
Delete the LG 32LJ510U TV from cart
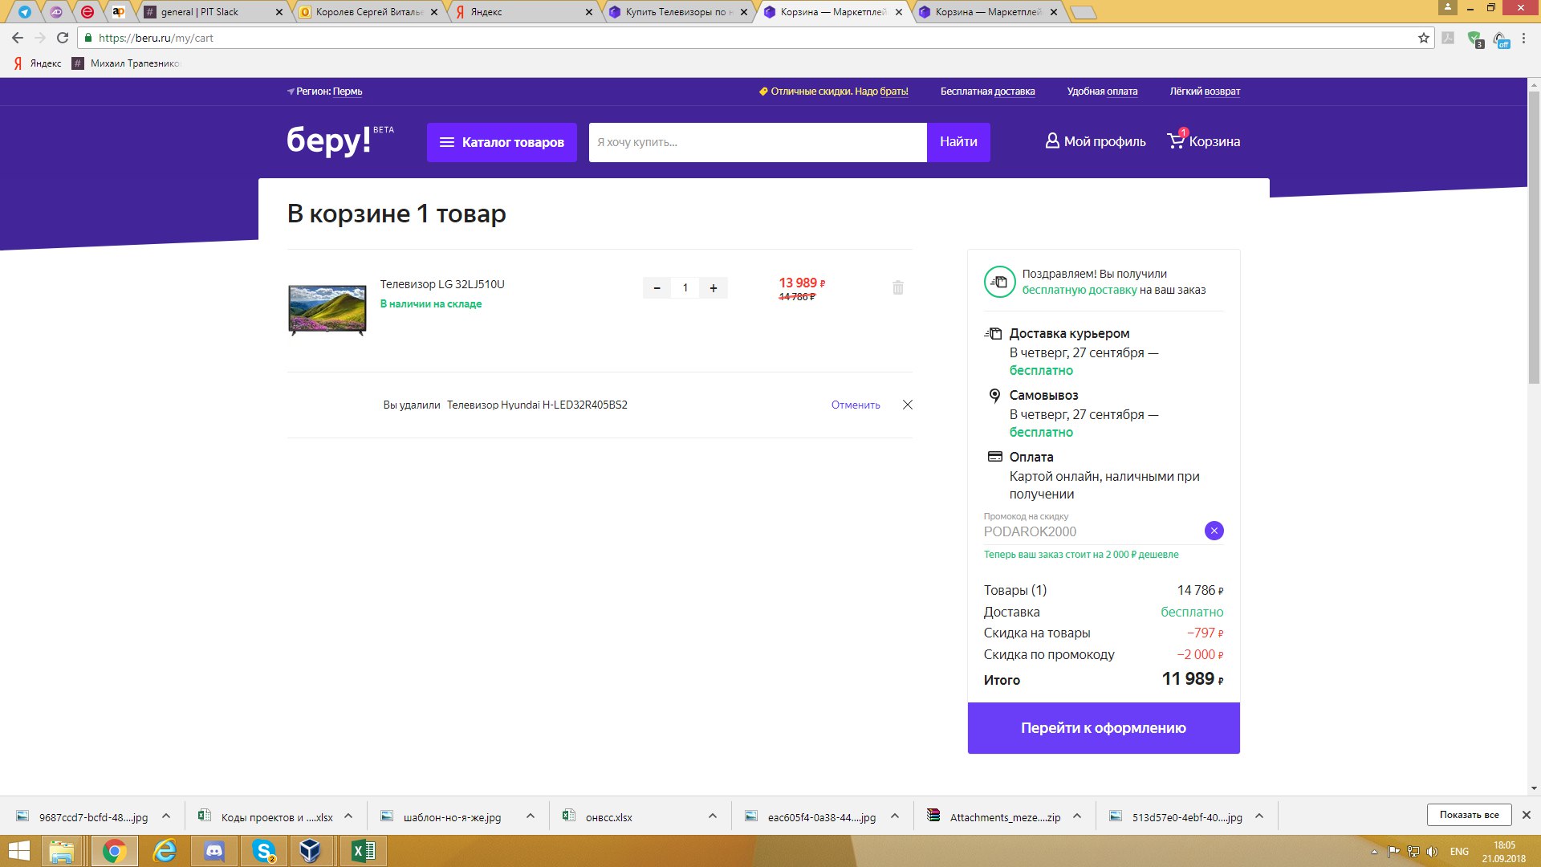click(x=898, y=287)
